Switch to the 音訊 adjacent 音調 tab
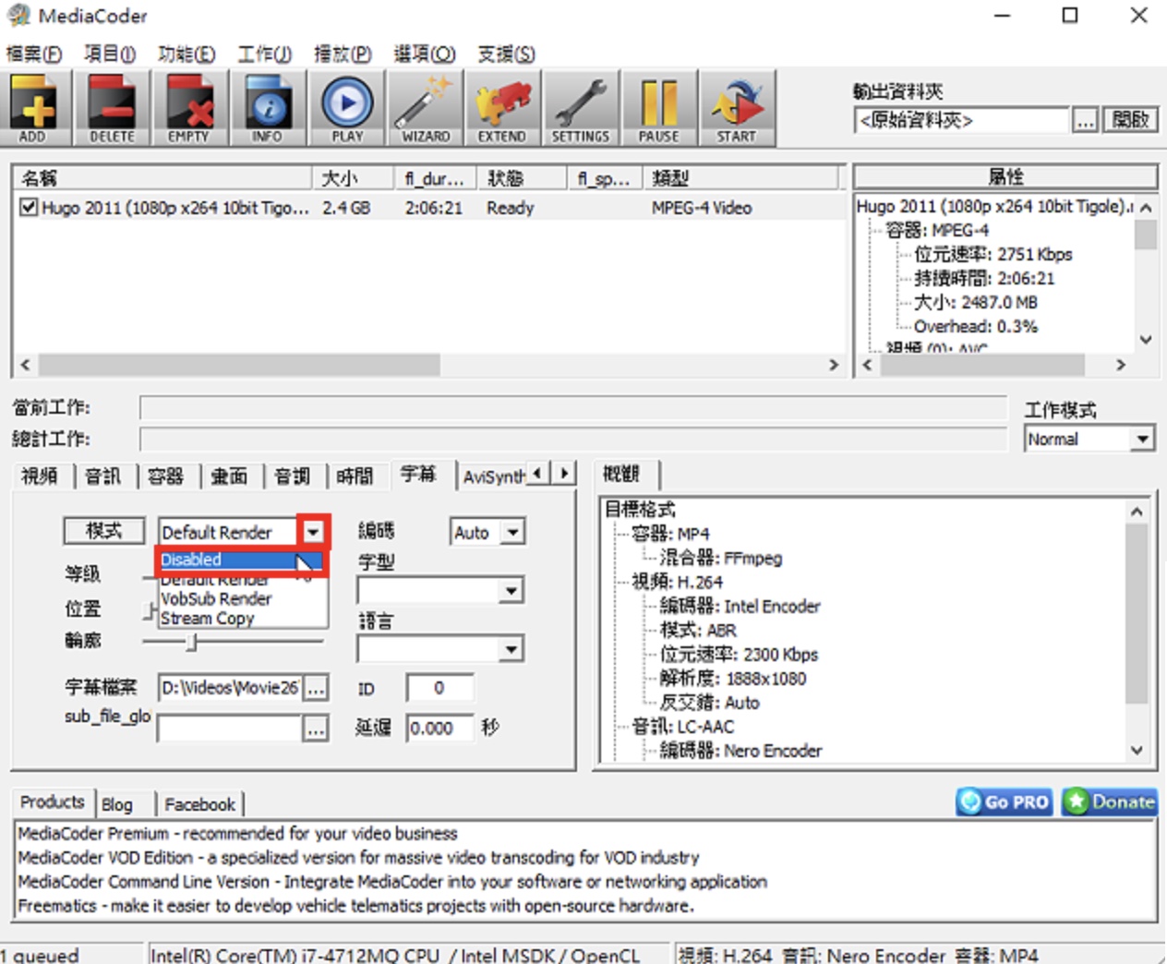1167x964 pixels. point(292,476)
